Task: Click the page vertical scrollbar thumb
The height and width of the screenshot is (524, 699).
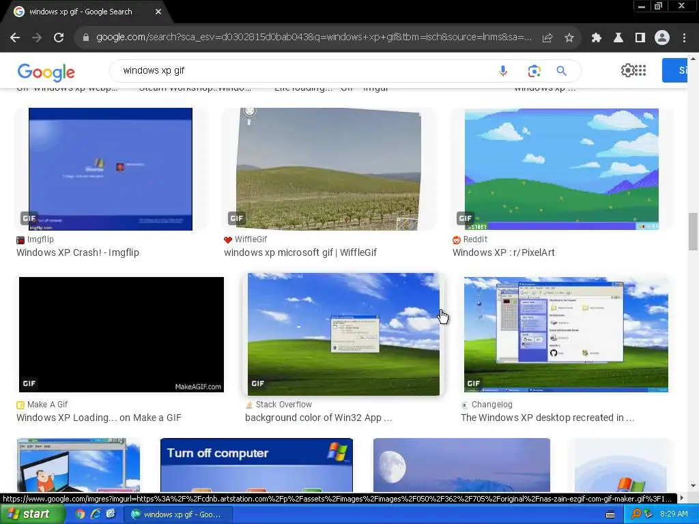Action: [x=693, y=232]
